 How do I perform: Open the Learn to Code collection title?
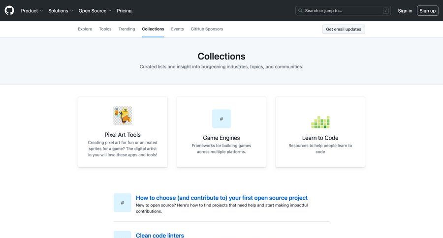[x=320, y=138]
